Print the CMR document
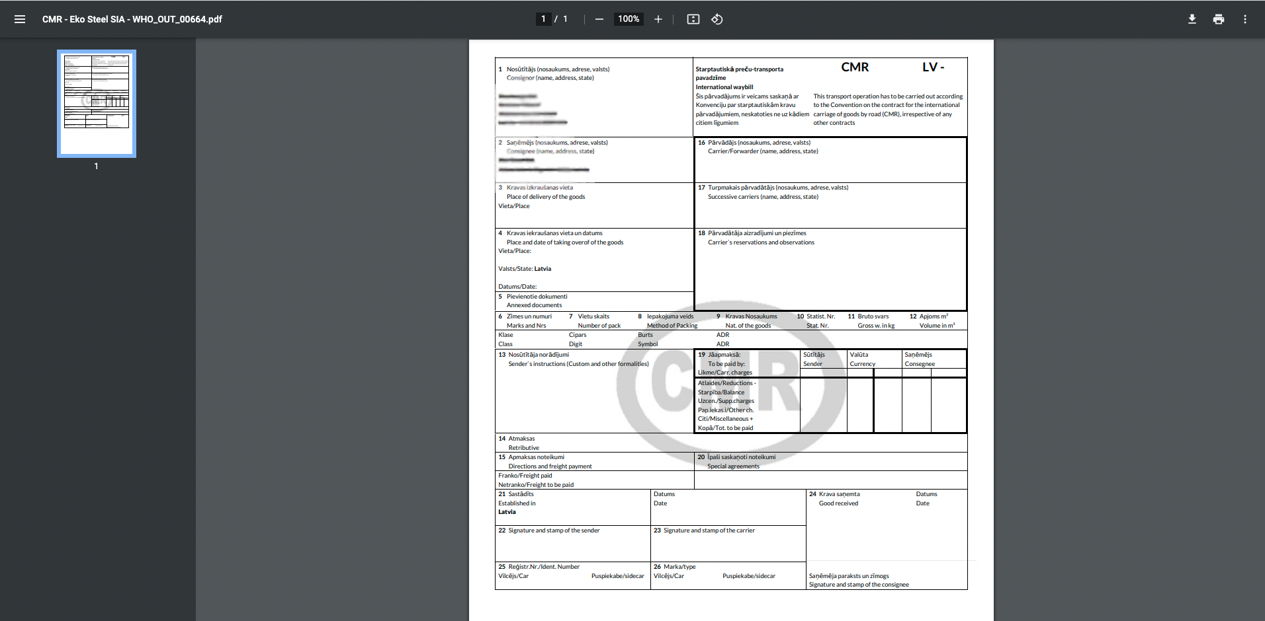The height and width of the screenshot is (621, 1265). [1218, 19]
